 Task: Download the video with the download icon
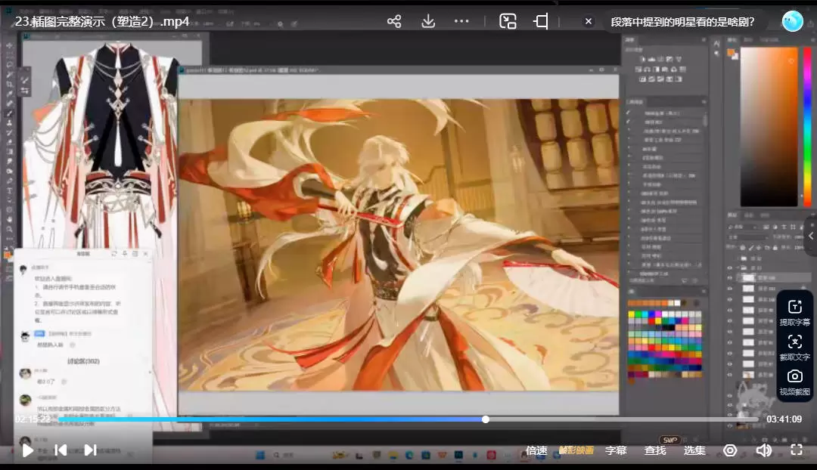click(428, 21)
